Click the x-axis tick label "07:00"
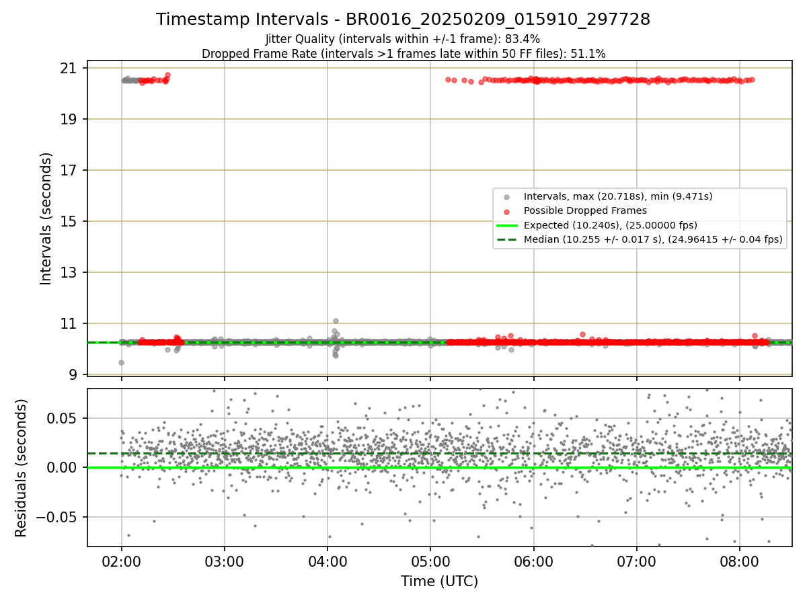 tap(637, 561)
